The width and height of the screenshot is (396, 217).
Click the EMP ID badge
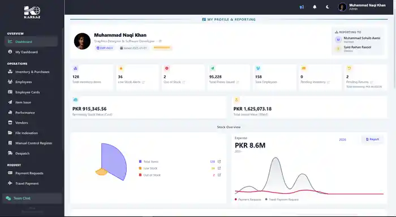(105, 48)
